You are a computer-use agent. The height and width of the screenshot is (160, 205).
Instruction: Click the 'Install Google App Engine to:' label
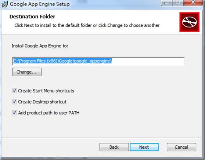click(x=40, y=46)
